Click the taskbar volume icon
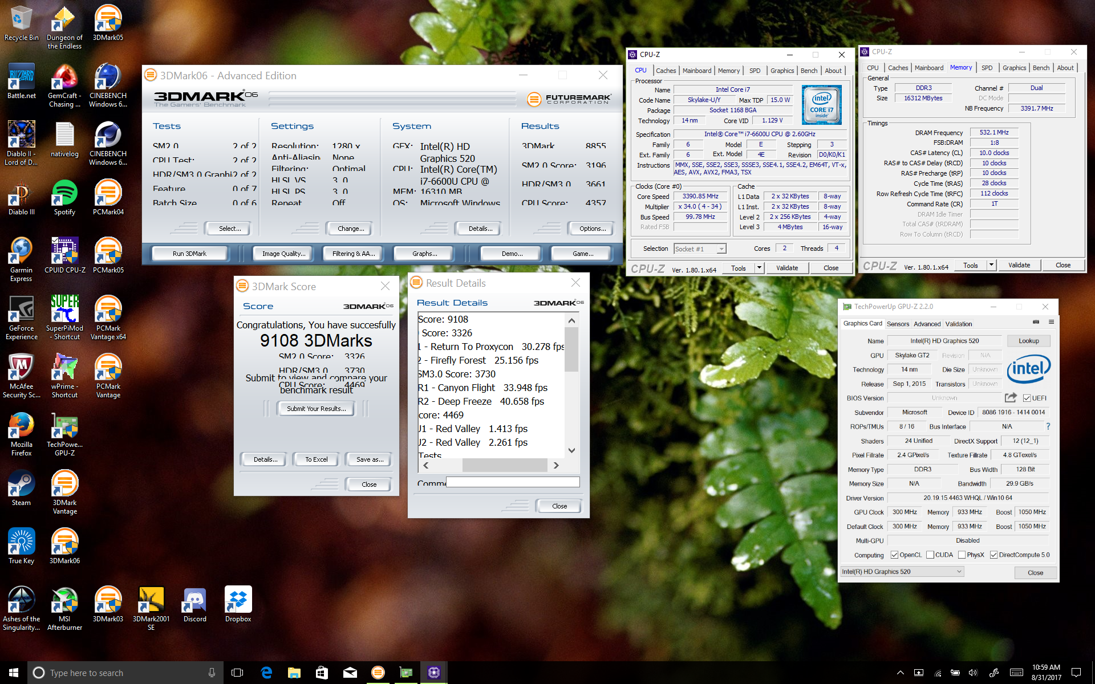1095x684 pixels. (x=973, y=673)
